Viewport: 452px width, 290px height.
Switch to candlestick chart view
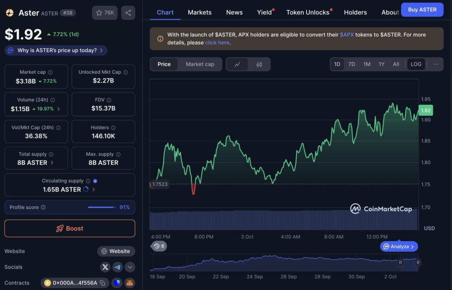(x=259, y=64)
